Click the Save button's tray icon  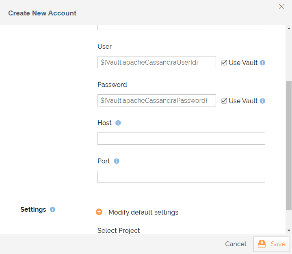pyautogui.click(x=262, y=244)
